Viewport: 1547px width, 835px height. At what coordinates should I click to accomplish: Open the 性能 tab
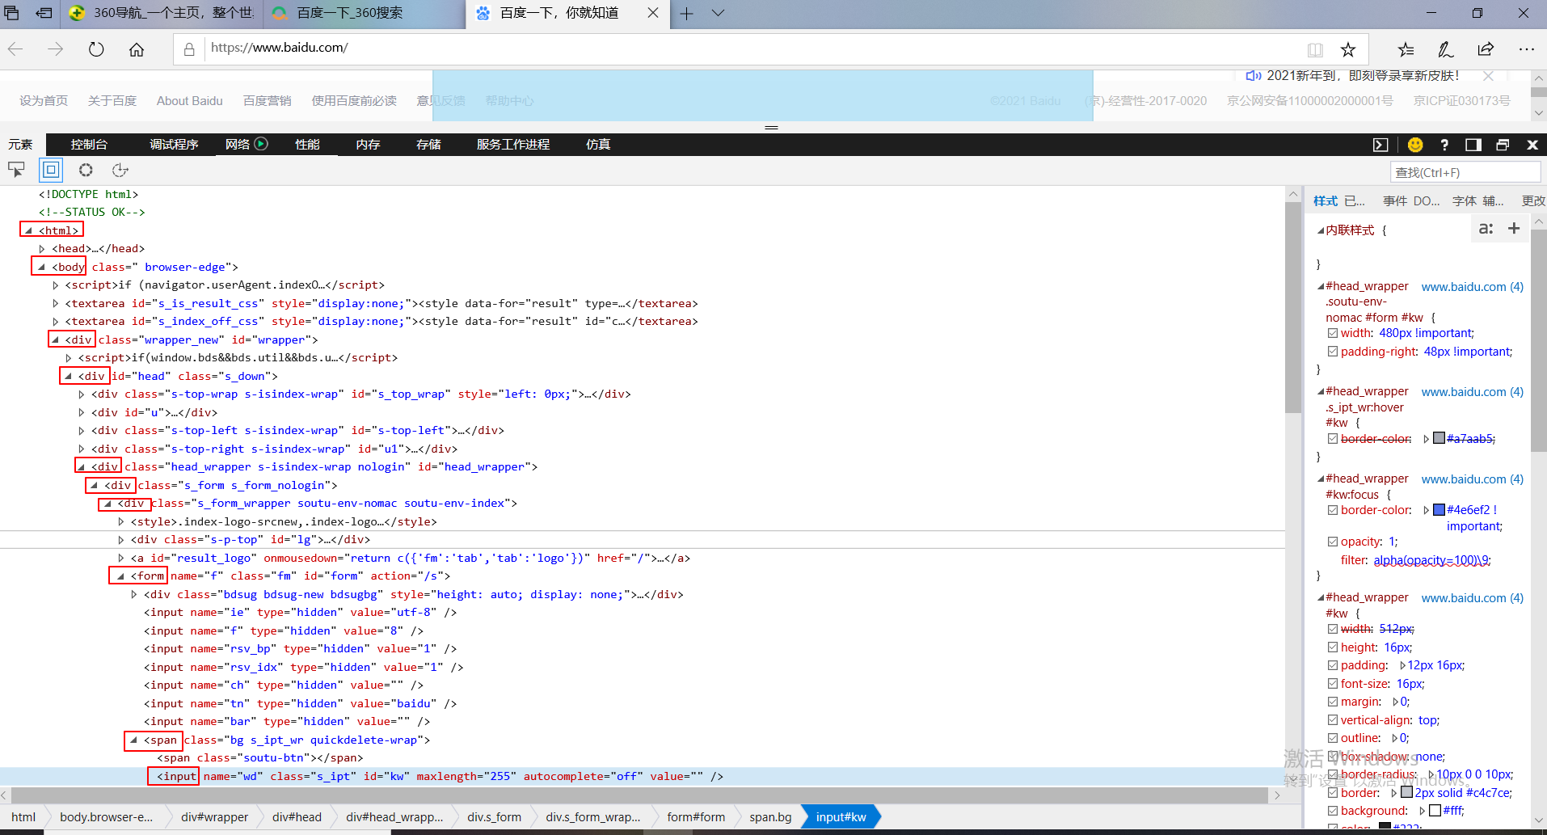(x=307, y=145)
